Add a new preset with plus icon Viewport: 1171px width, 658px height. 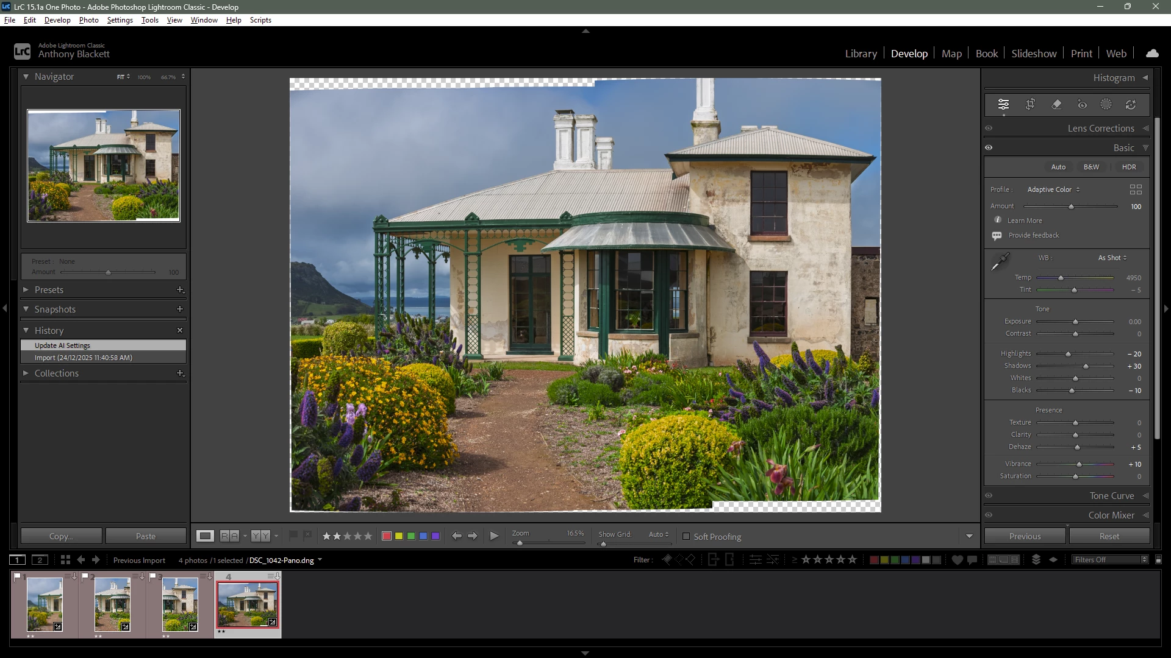coord(180,290)
